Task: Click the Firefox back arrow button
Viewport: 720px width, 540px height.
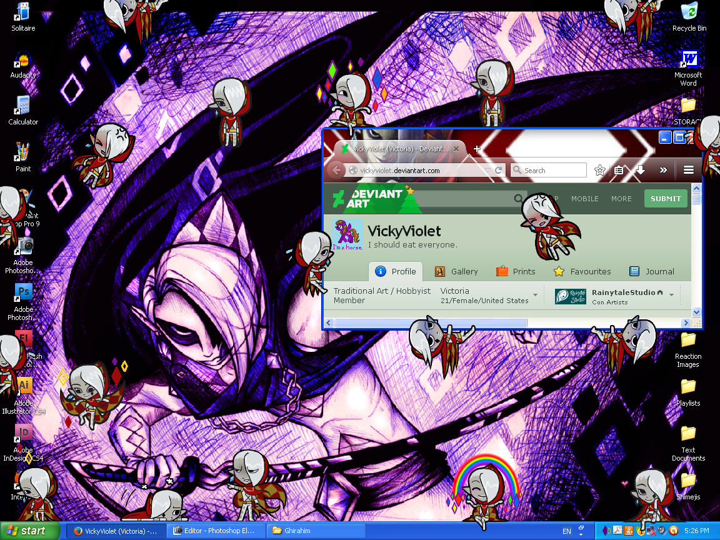Action: coord(336,170)
